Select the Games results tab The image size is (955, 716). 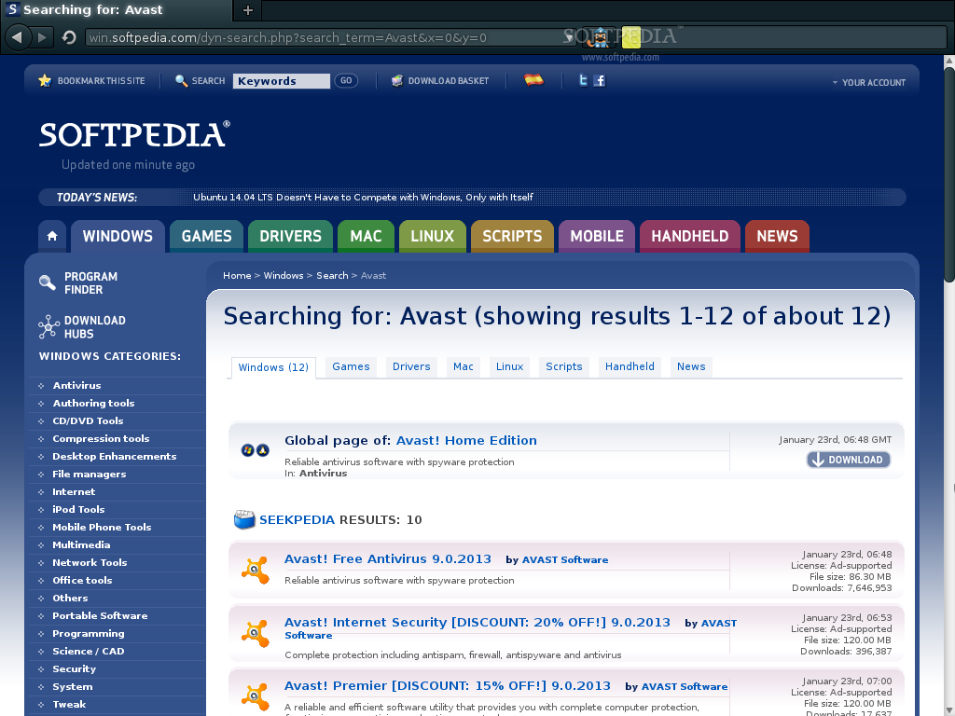coord(351,366)
